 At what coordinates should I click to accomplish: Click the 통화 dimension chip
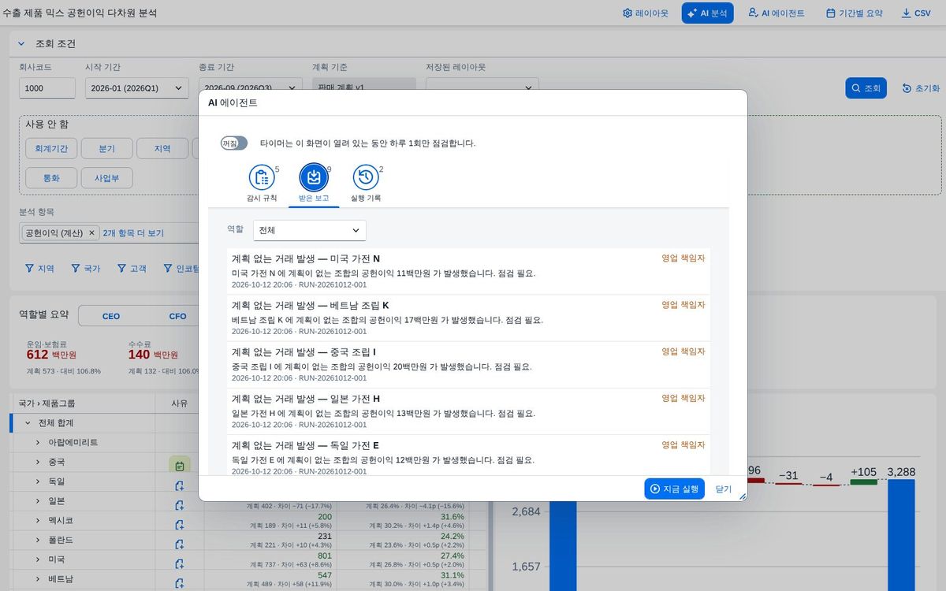pos(50,177)
